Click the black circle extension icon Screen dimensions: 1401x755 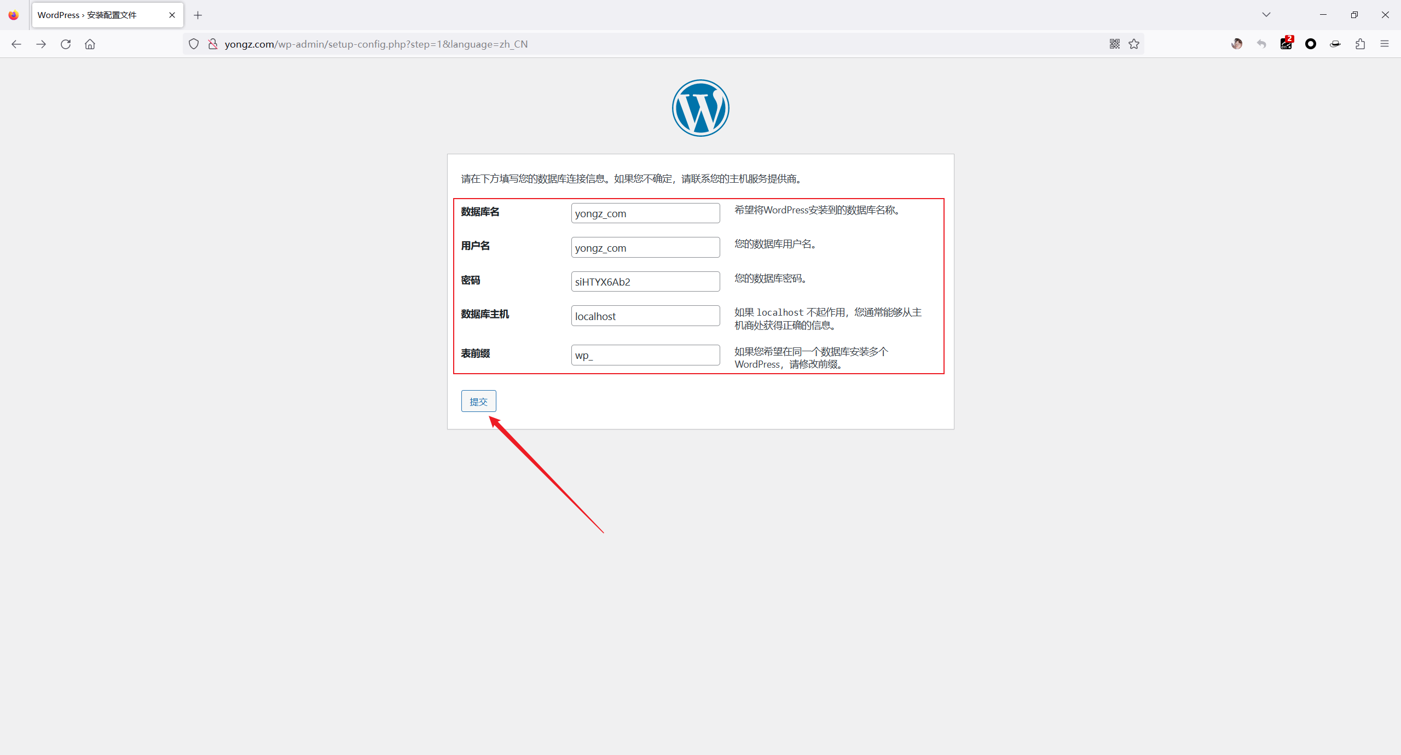pyautogui.click(x=1311, y=44)
